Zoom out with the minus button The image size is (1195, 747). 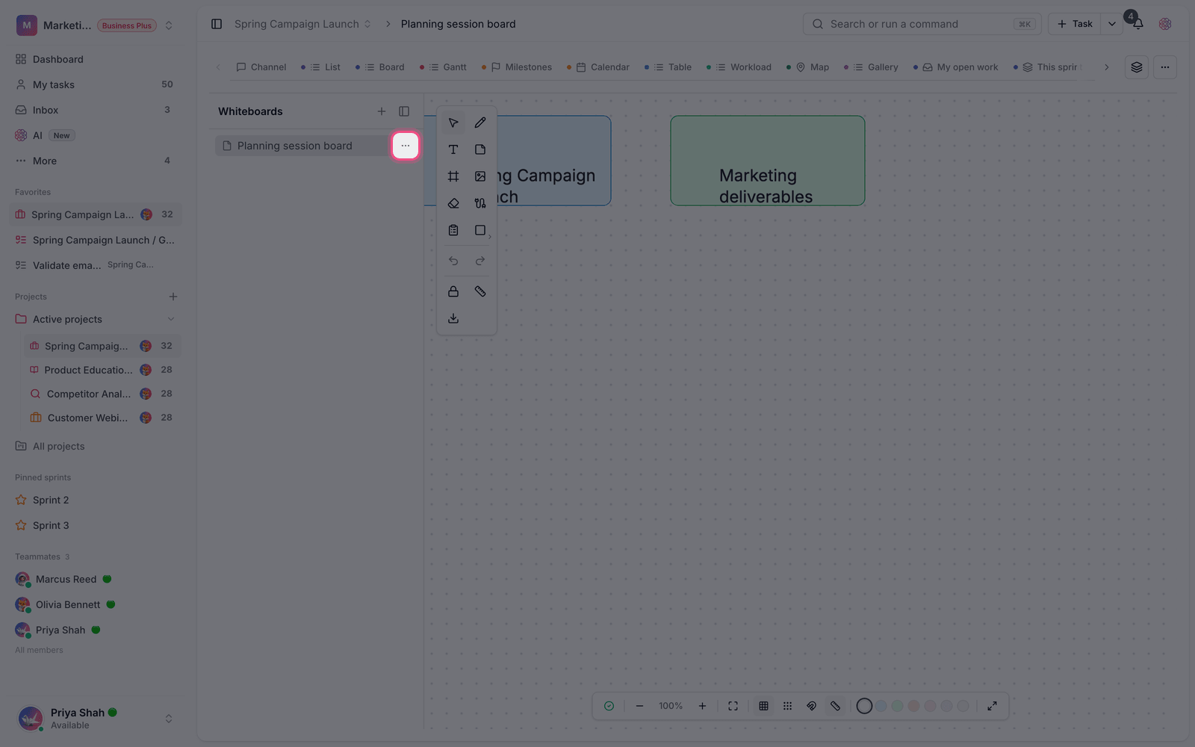(x=639, y=706)
